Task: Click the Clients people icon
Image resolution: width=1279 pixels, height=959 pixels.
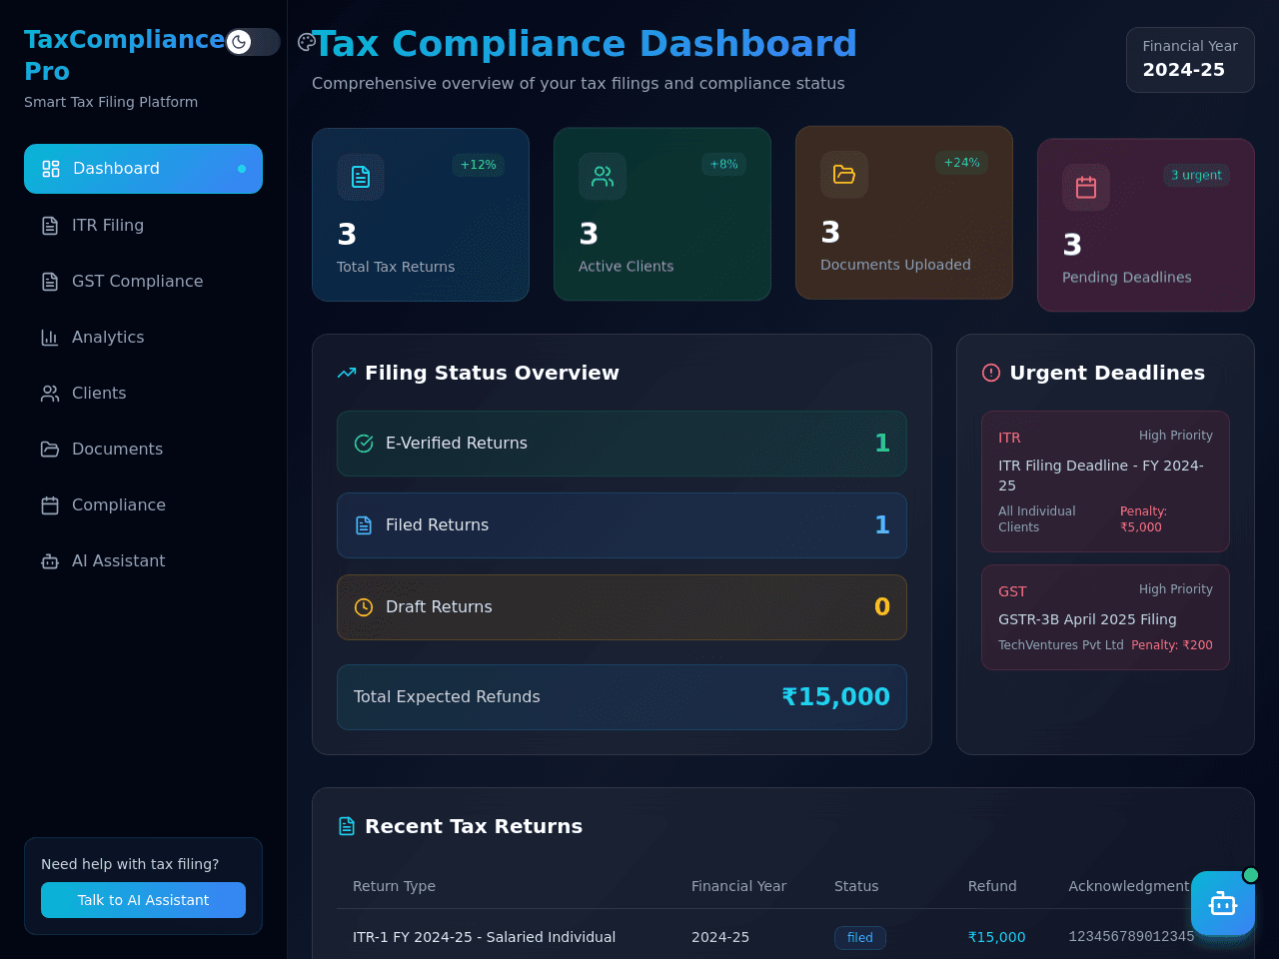Action: coord(50,394)
